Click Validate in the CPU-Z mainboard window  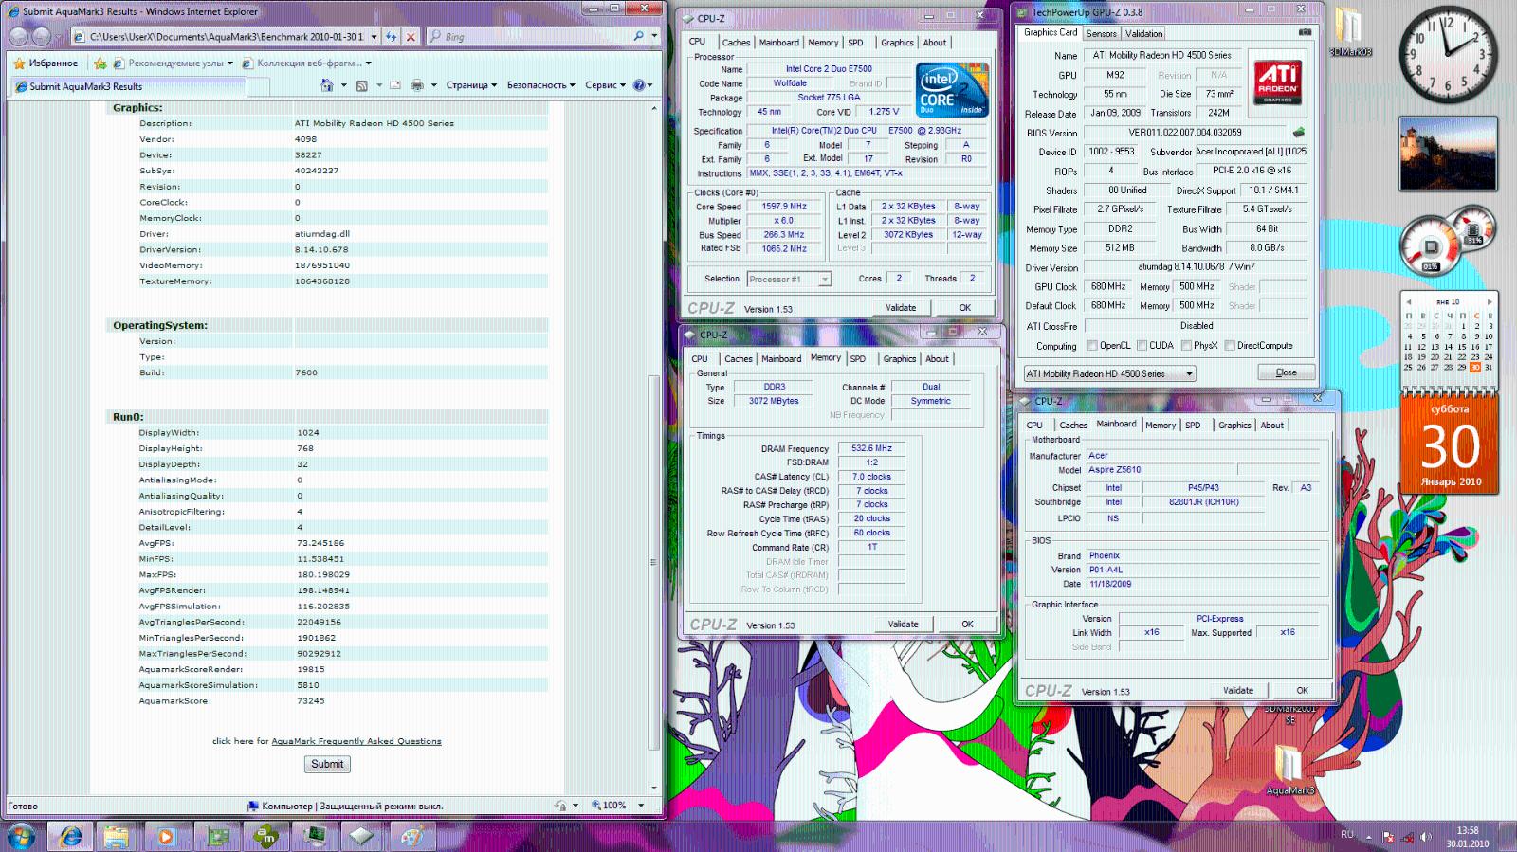click(1237, 691)
